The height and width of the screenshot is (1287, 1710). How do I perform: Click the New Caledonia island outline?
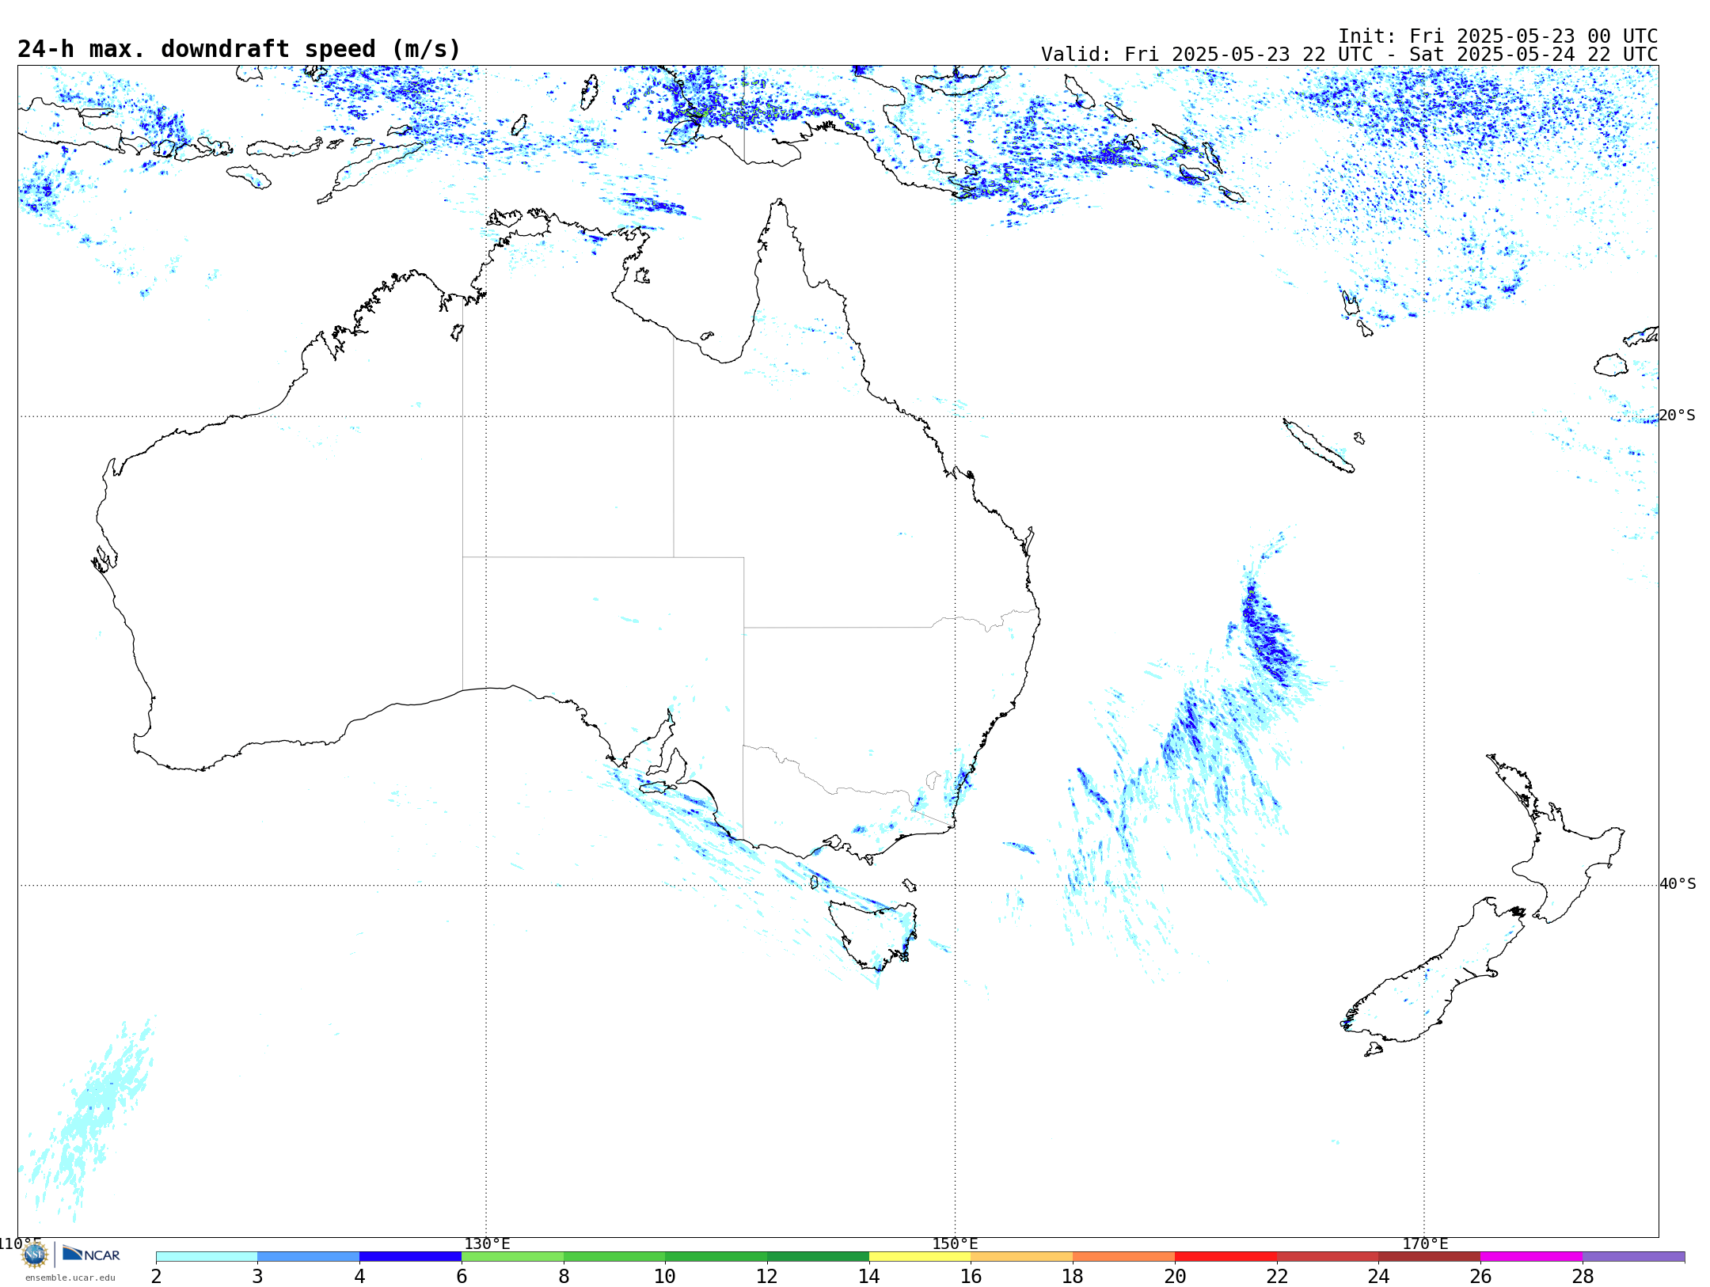tap(1318, 446)
